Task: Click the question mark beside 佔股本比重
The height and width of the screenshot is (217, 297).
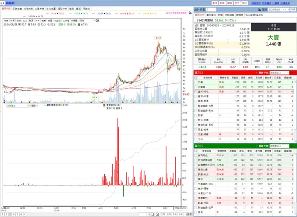Action: click(x=218, y=51)
